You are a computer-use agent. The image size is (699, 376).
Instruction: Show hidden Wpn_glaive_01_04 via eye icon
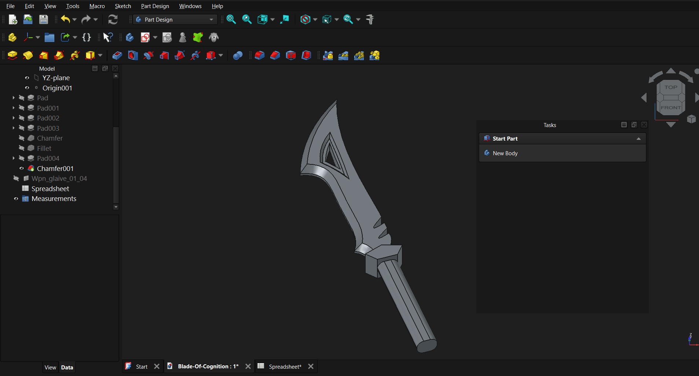16,179
